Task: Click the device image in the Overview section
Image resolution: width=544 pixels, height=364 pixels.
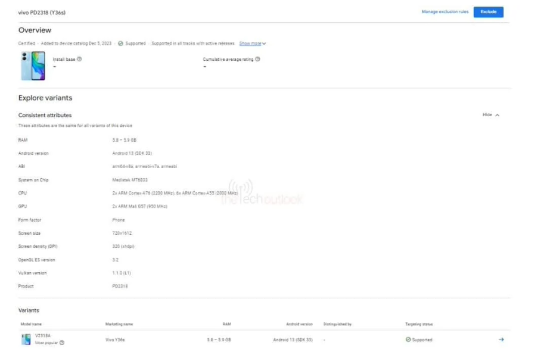Action: pyautogui.click(x=33, y=66)
